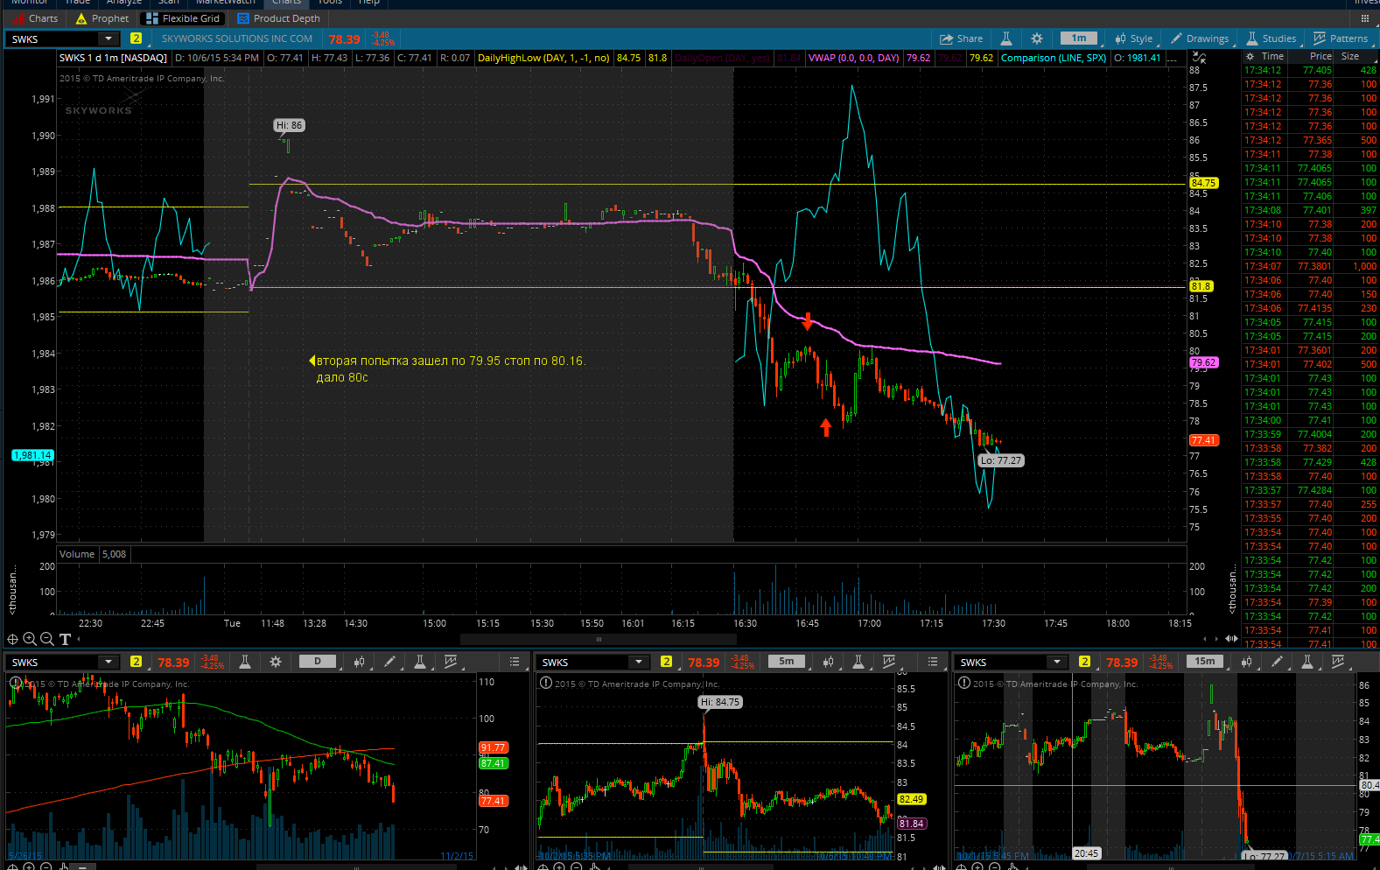Screen dimensions: 1380x870
Task: Change the 15m timeframe button
Action: [1205, 662]
